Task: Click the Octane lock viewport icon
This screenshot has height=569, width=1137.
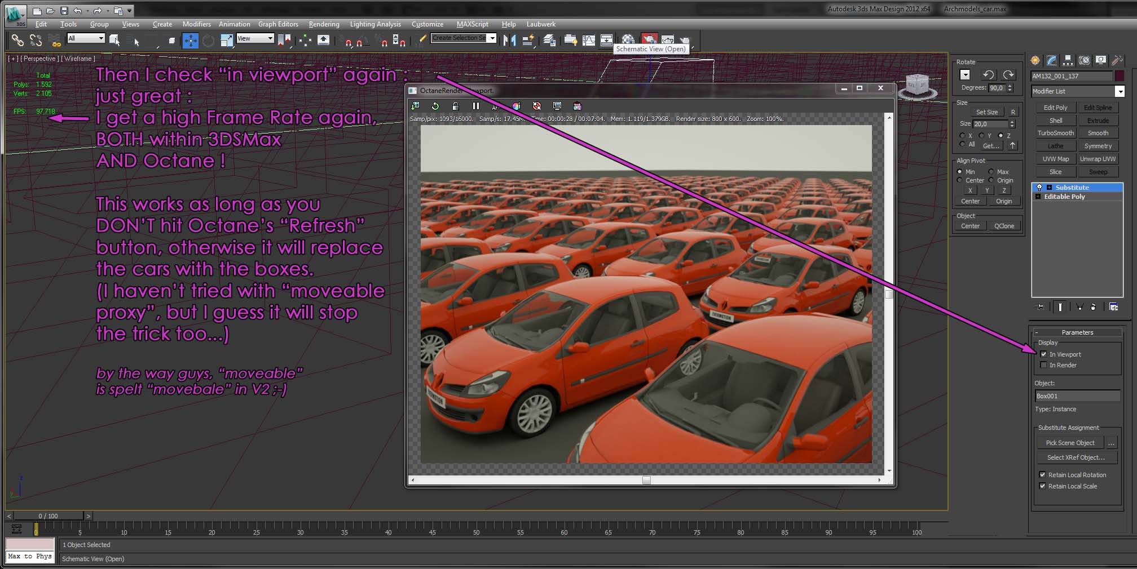Action: pyautogui.click(x=455, y=106)
